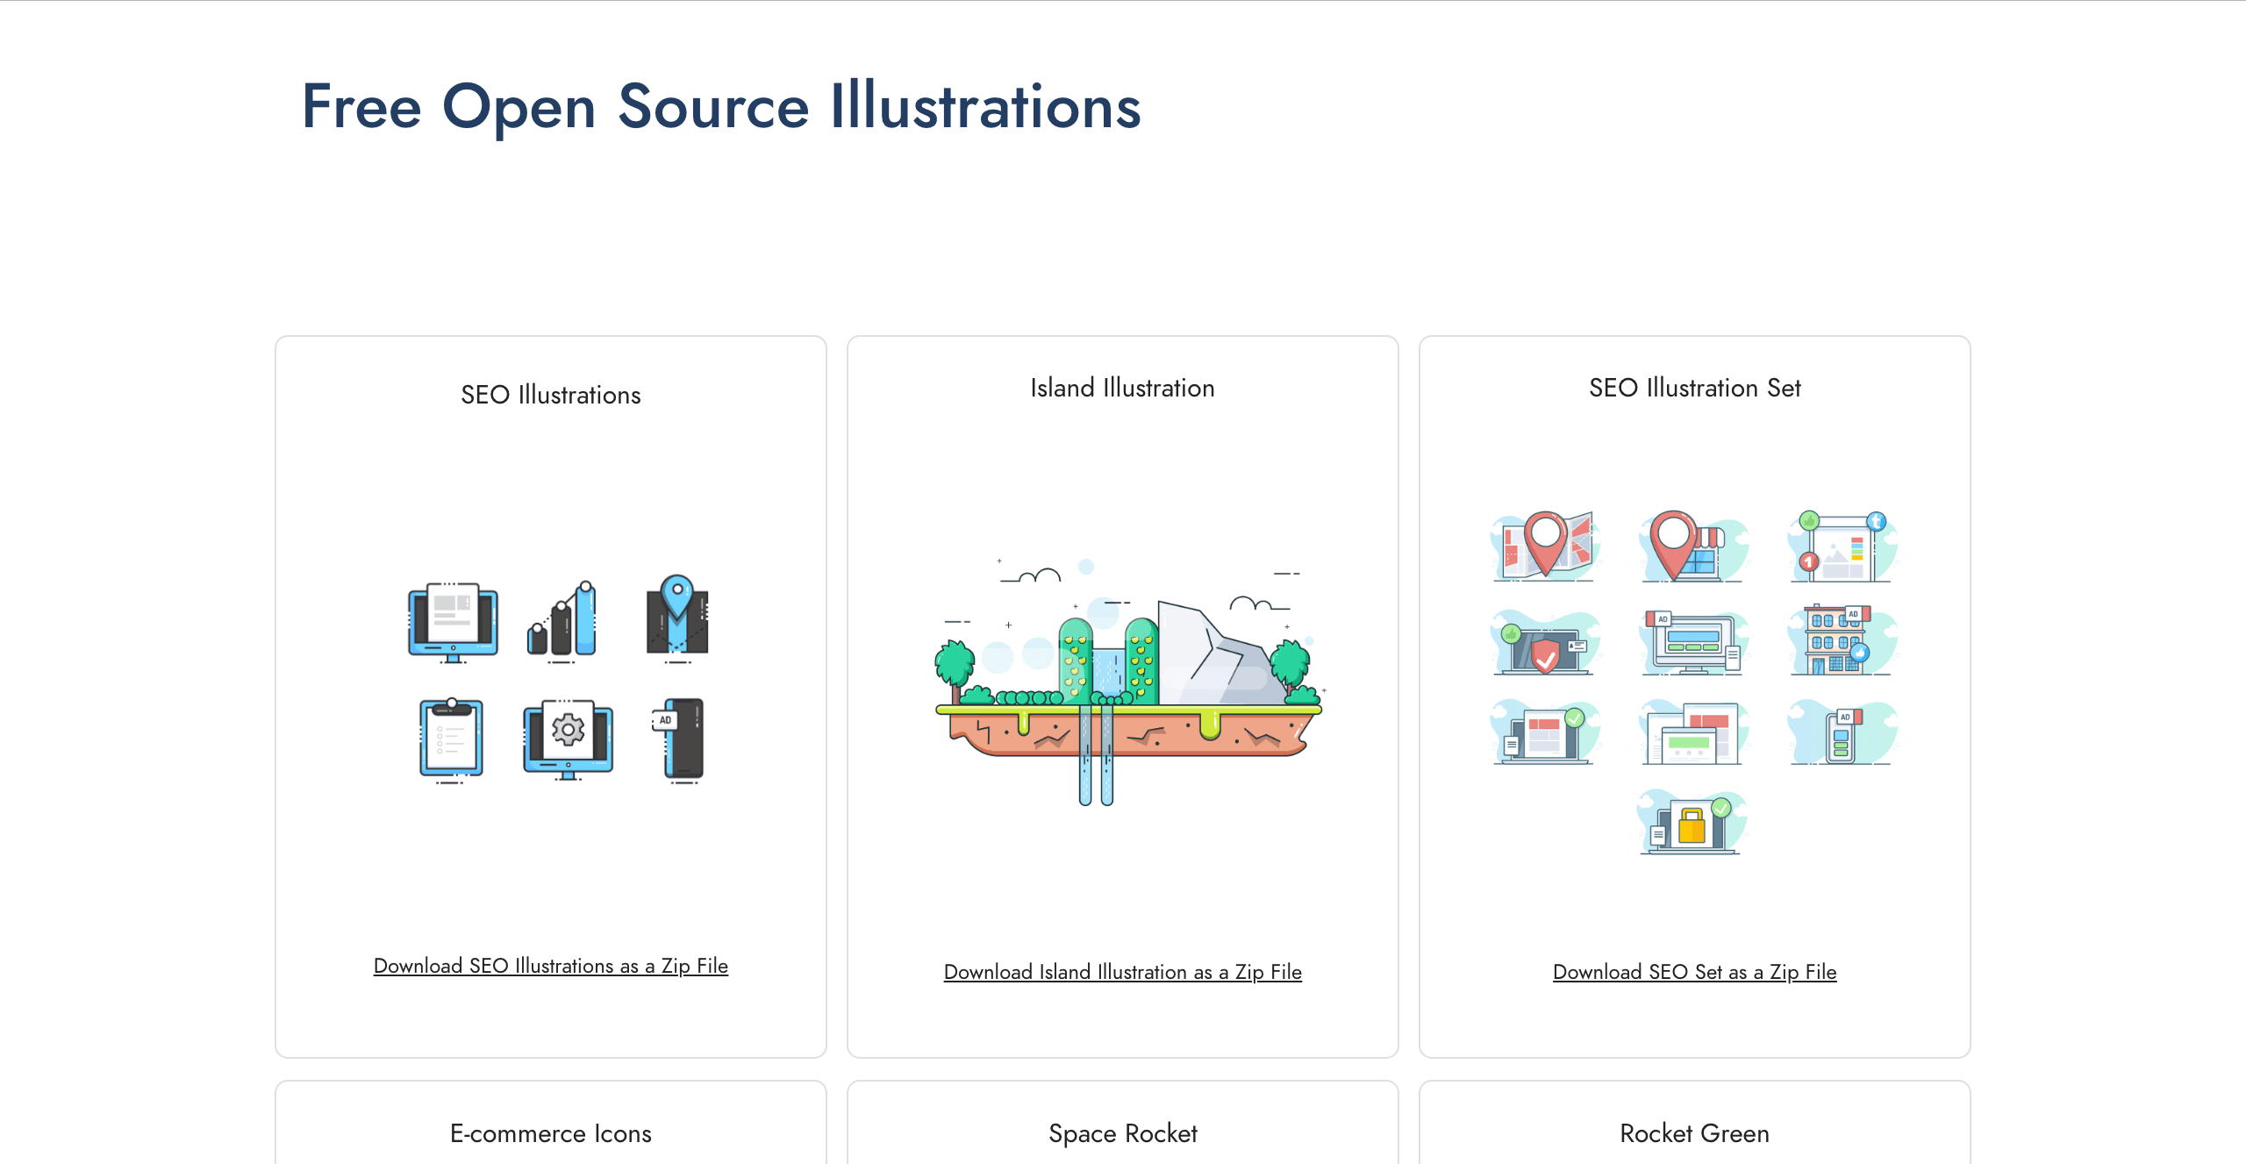Download Island Illustration as a Zip File
The width and height of the screenshot is (2246, 1164).
click(1122, 972)
